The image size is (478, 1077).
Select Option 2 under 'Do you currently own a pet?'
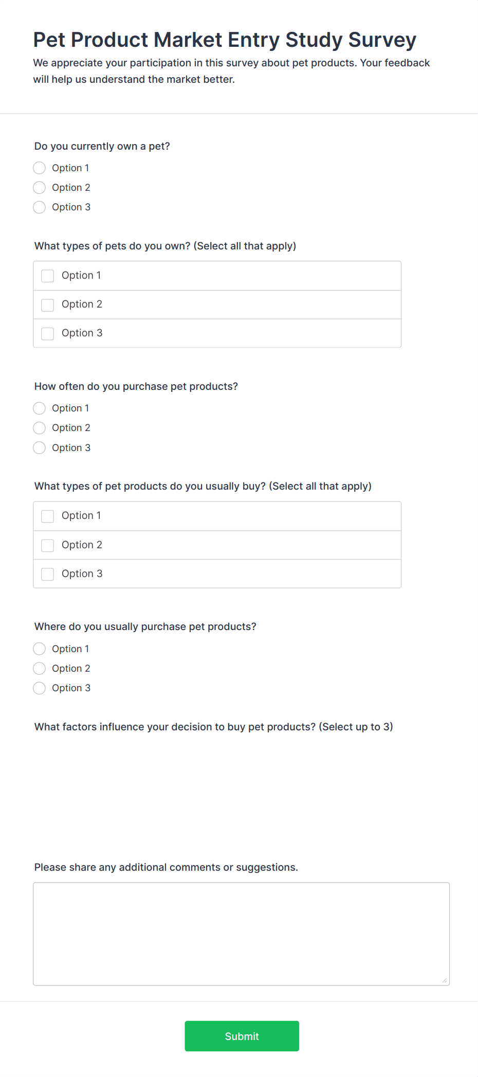(40, 188)
